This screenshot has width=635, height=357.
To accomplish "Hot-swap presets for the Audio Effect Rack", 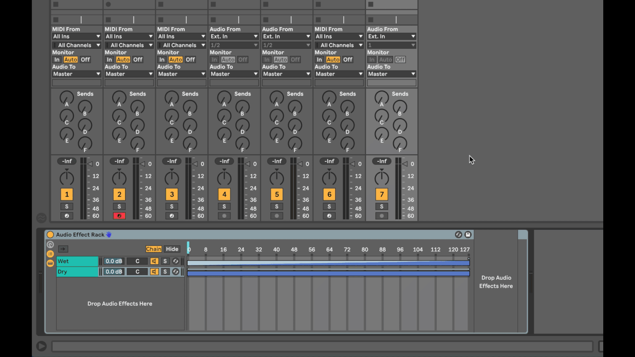I will pyautogui.click(x=458, y=234).
